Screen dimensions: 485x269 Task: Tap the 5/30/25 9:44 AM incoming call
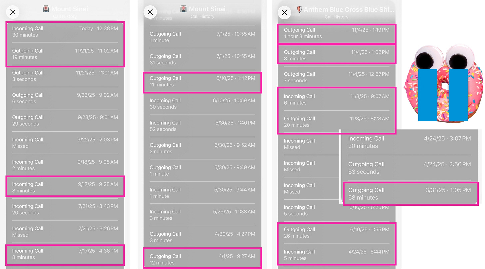pos(203,193)
